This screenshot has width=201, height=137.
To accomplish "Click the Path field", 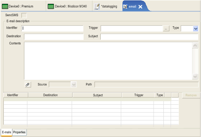I will coord(147,84).
